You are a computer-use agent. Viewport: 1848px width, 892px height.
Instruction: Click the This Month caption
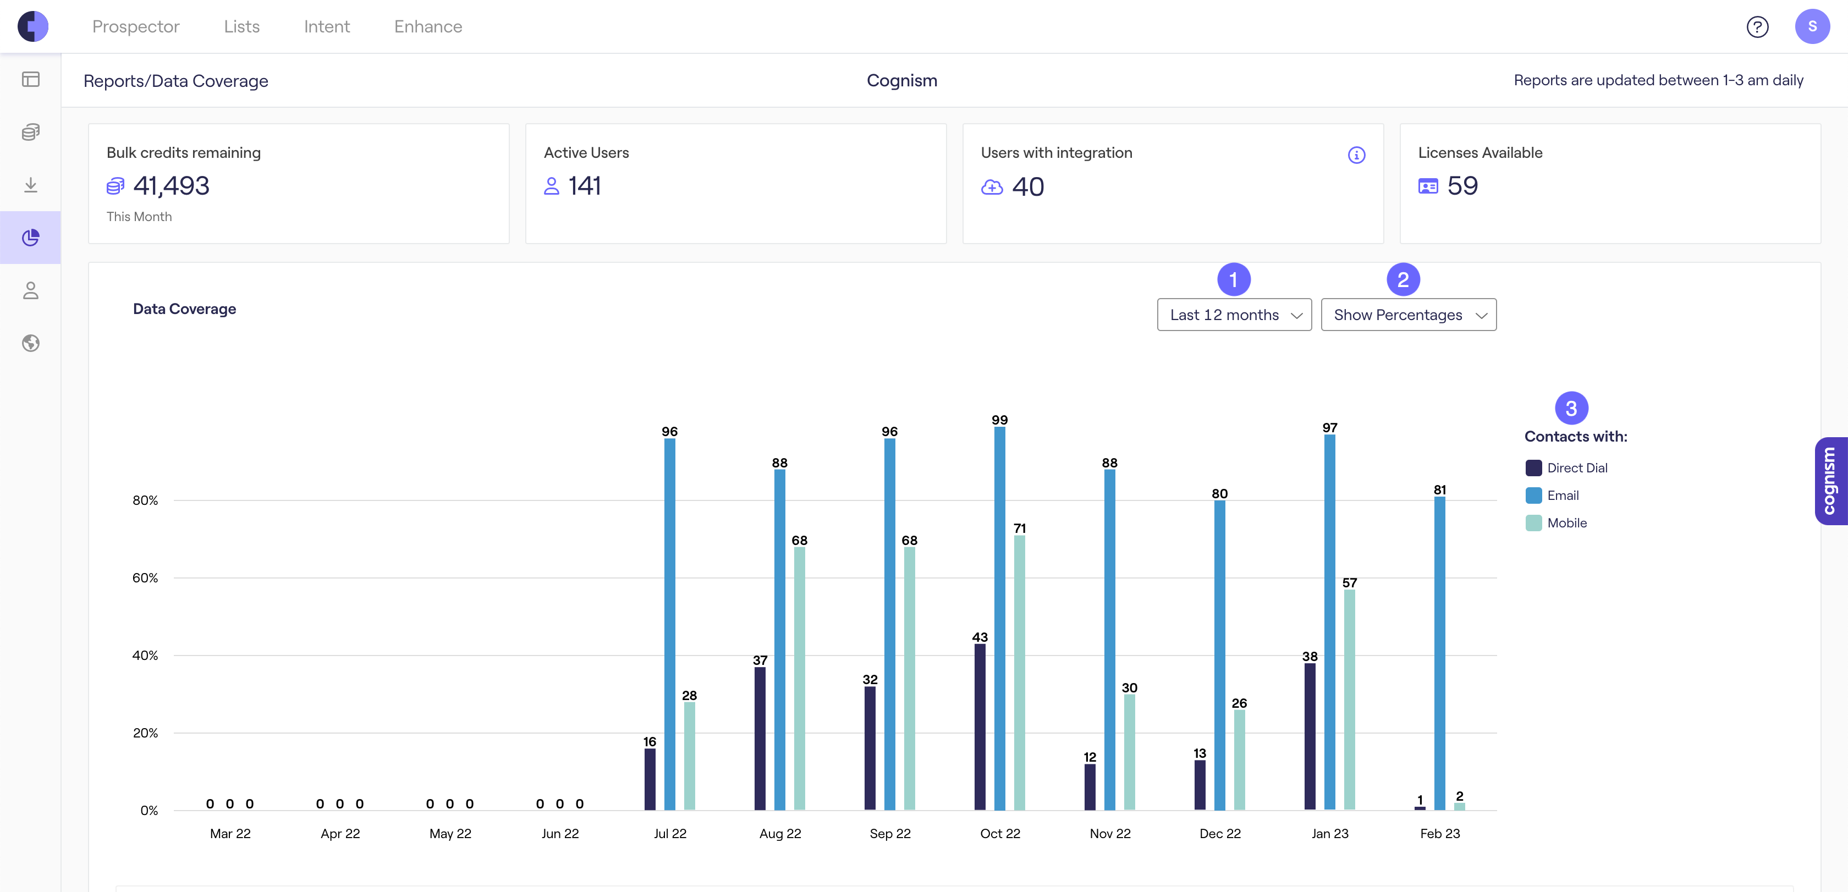139,217
